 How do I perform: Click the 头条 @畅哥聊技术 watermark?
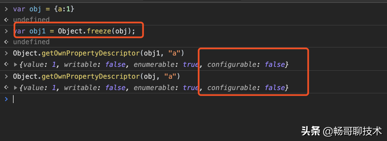click(341, 131)
